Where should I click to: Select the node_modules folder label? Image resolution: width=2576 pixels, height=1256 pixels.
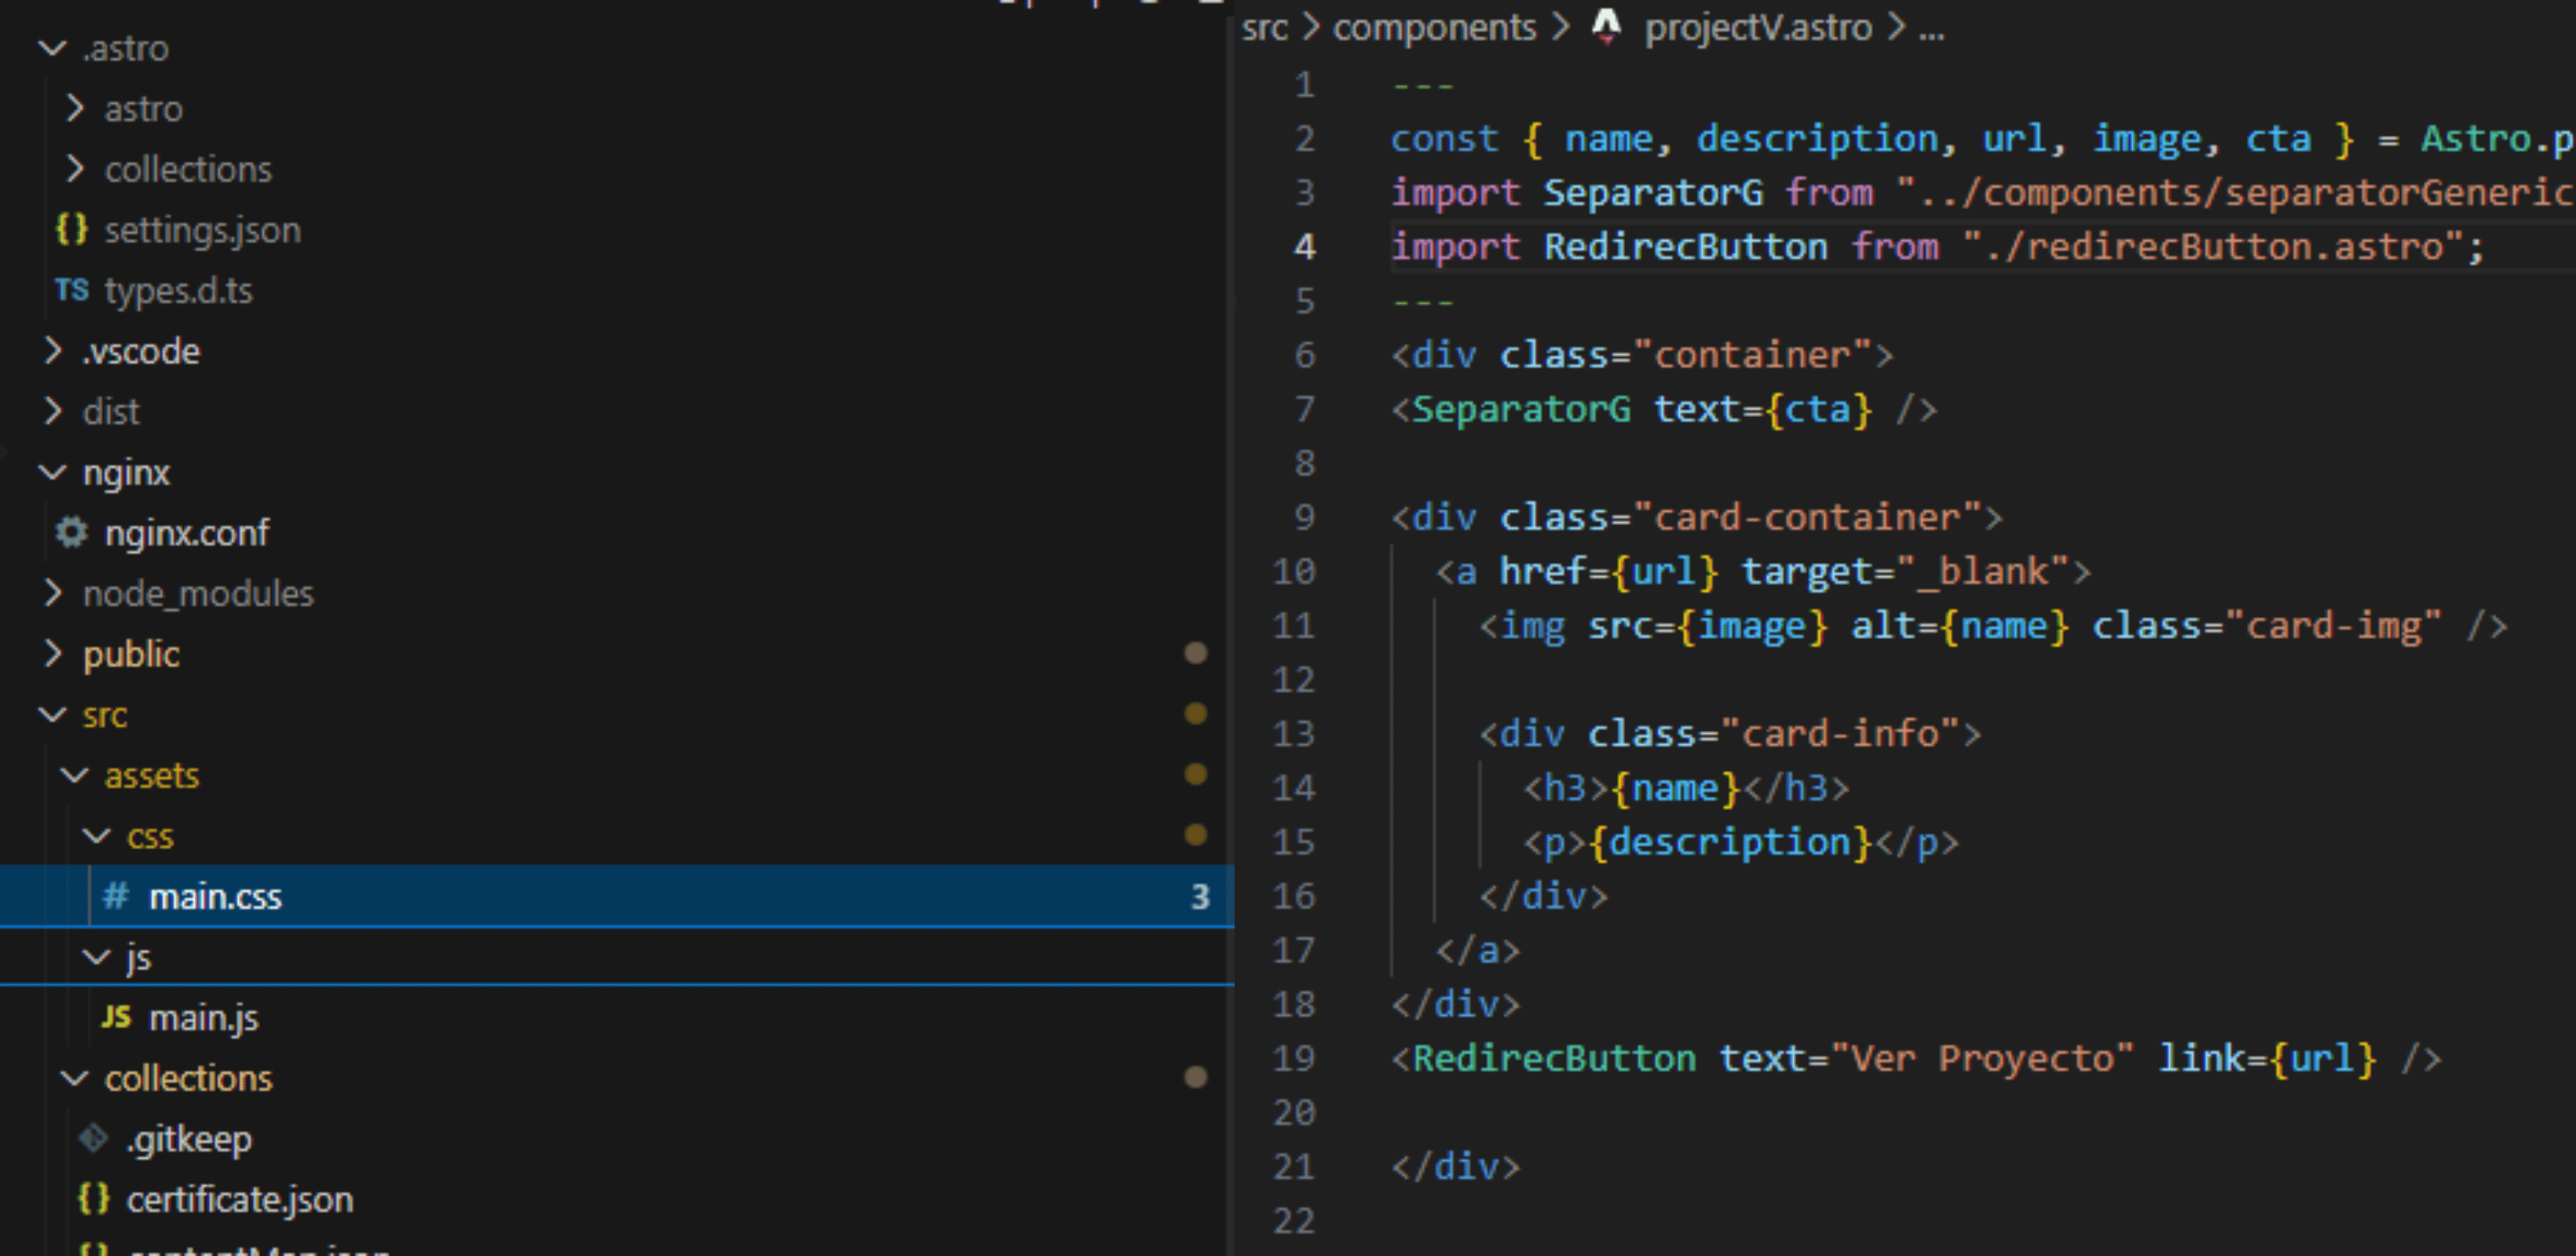coord(198,593)
